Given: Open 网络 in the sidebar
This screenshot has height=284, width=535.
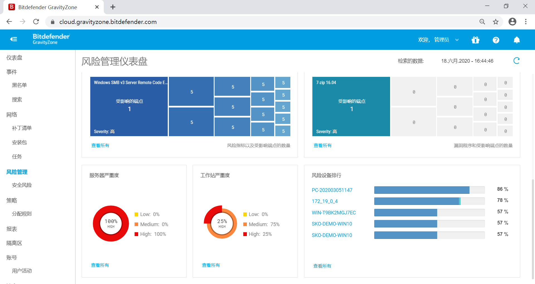Looking at the screenshot, I should click(12, 115).
